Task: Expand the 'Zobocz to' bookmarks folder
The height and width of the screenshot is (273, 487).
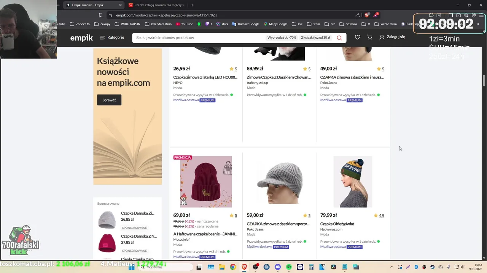Action: (80, 24)
